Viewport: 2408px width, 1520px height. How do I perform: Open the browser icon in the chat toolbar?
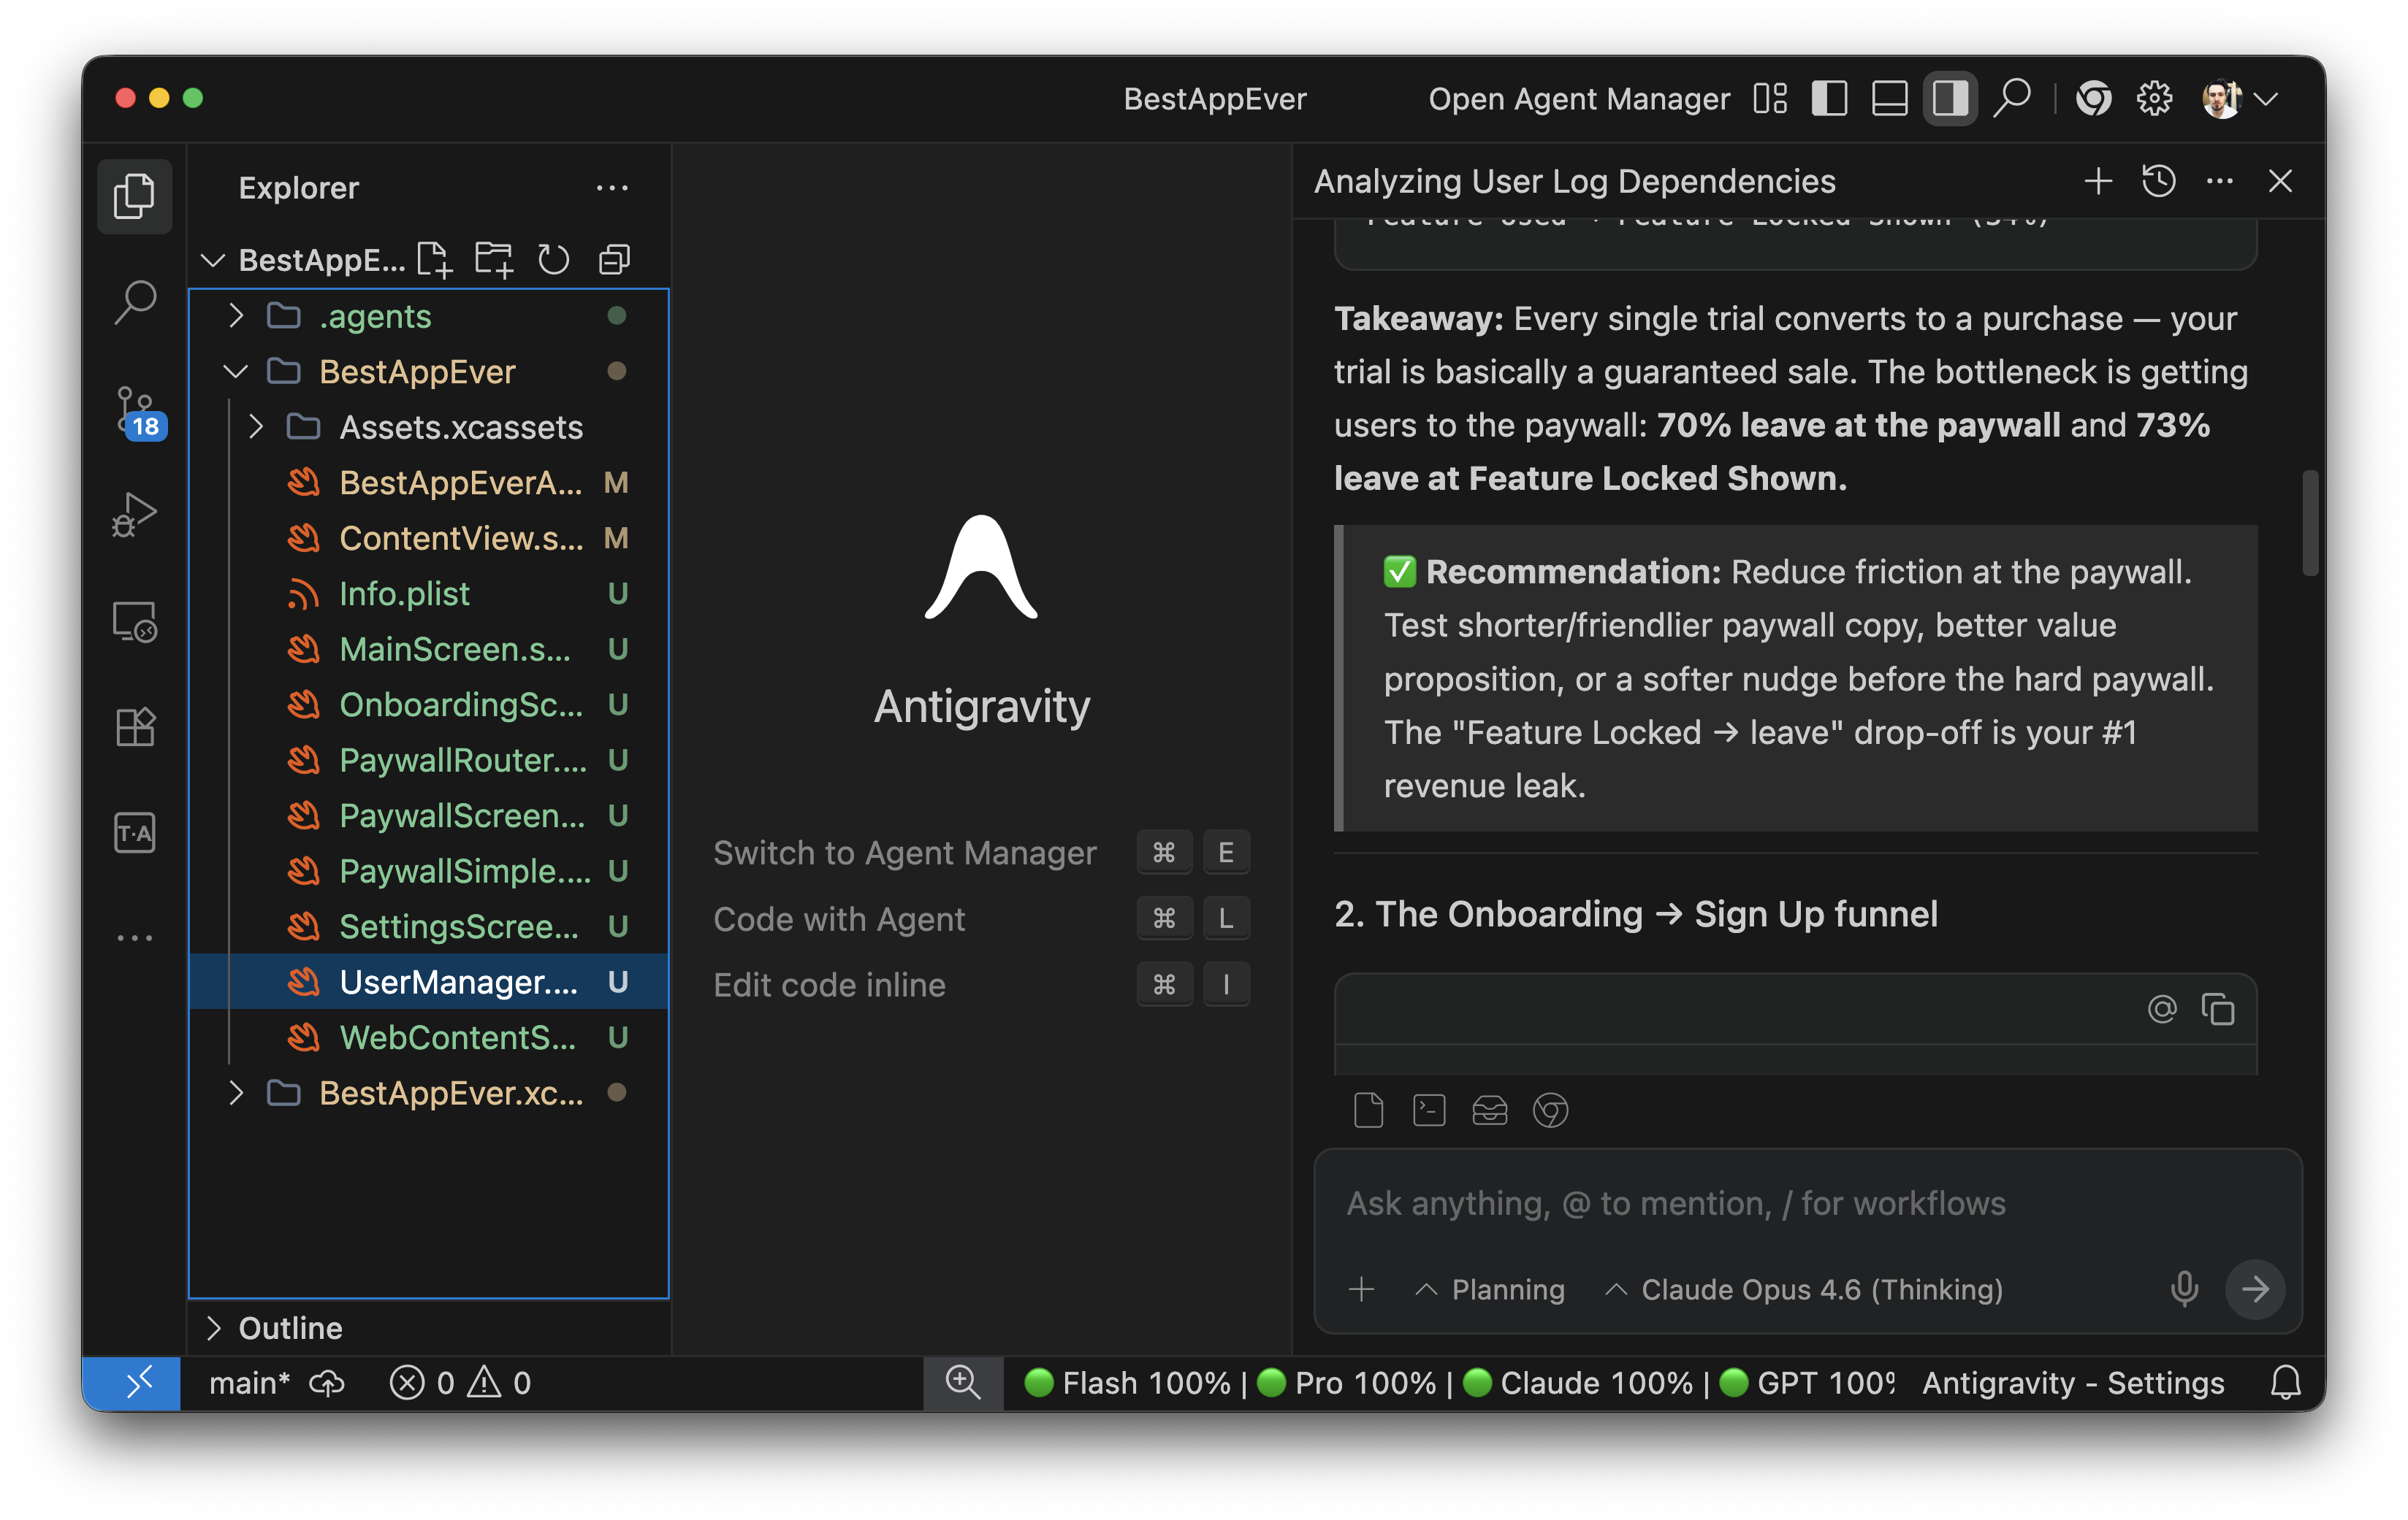(x=1552, y=1110)
